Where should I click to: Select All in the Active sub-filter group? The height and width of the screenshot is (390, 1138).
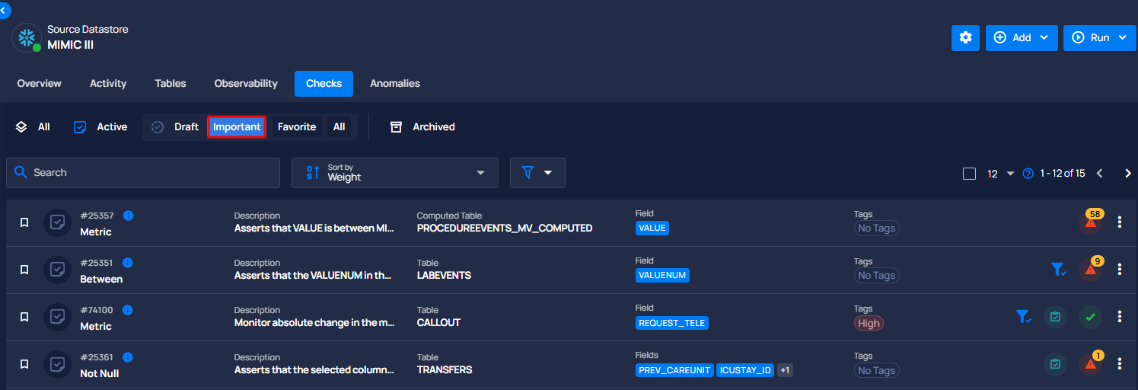[x=339, y=127]
